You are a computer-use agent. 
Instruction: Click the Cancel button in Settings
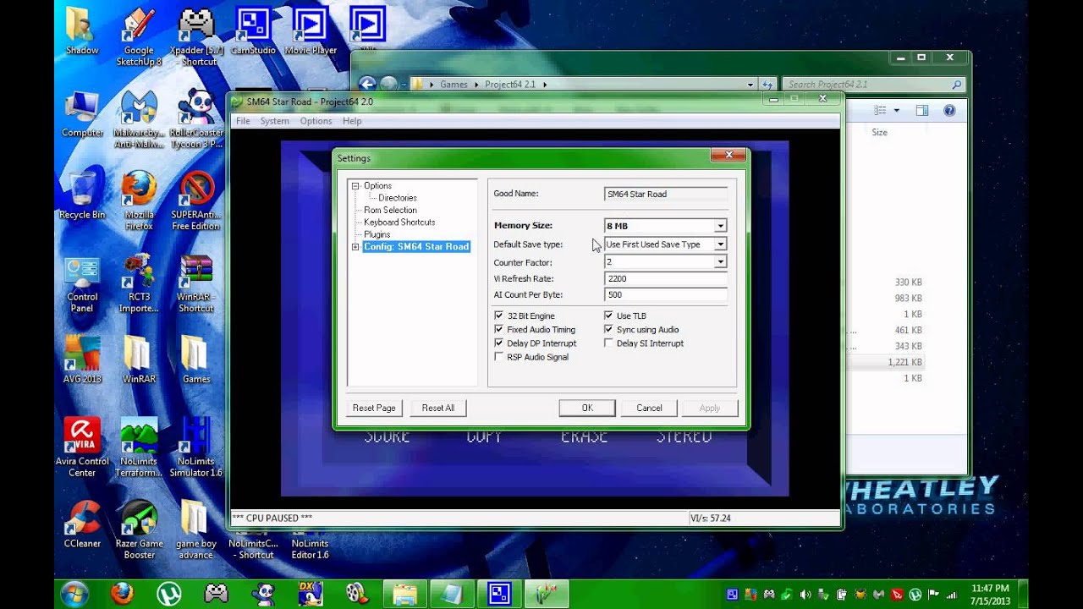tap(649, 408)
